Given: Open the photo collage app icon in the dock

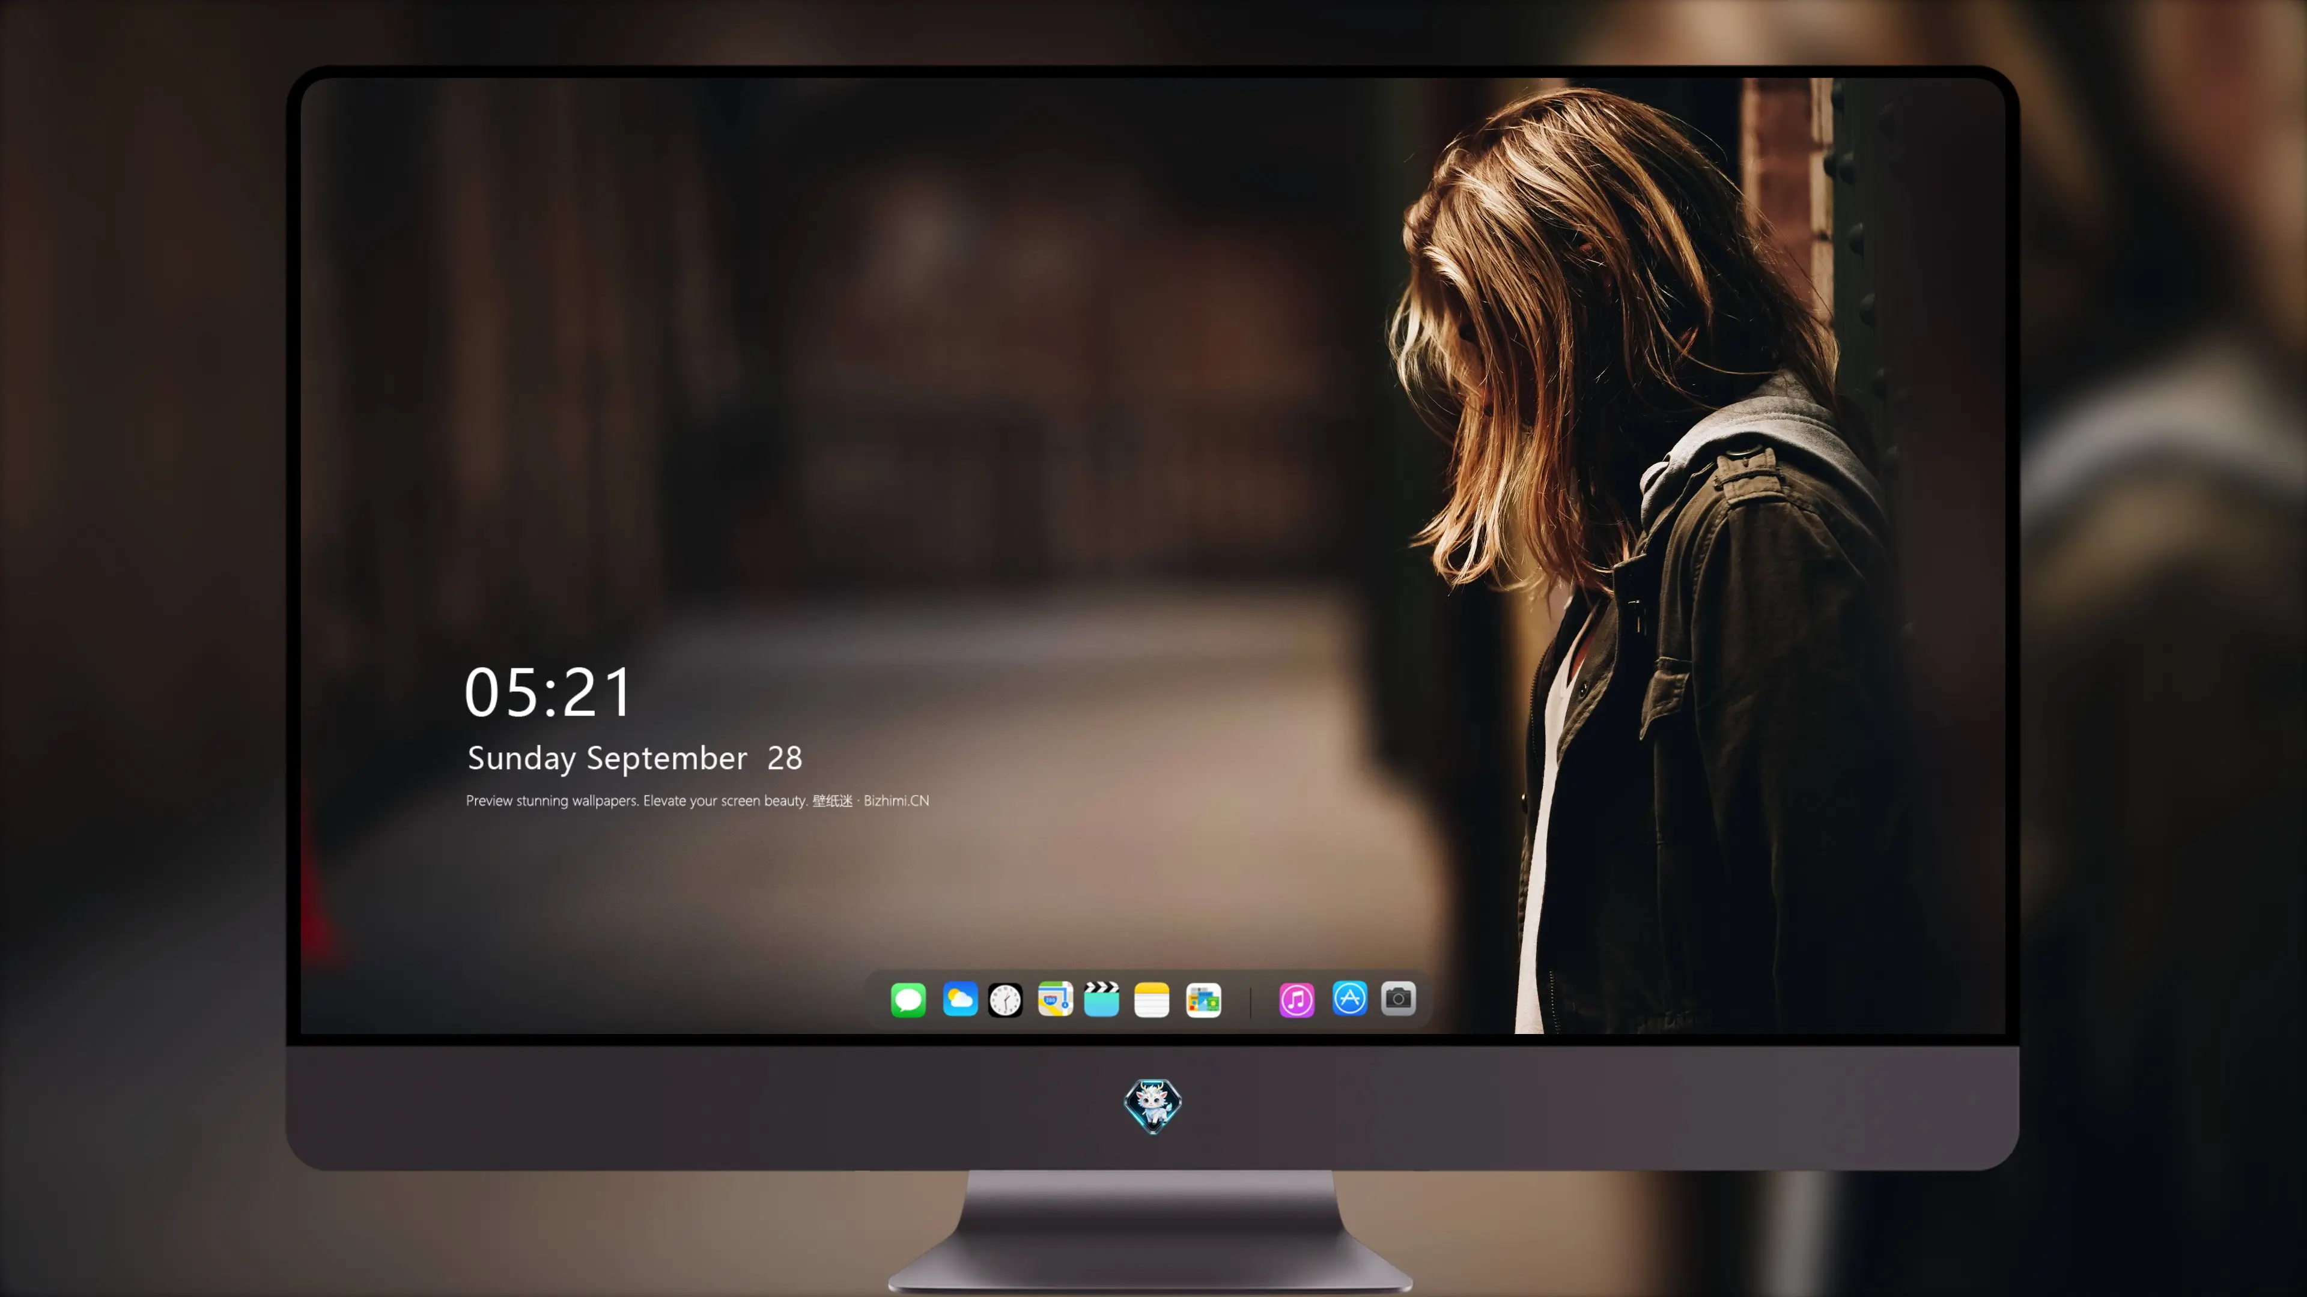Looking at the screenshot, I should pyautogui.click(x=1203, y=999).
